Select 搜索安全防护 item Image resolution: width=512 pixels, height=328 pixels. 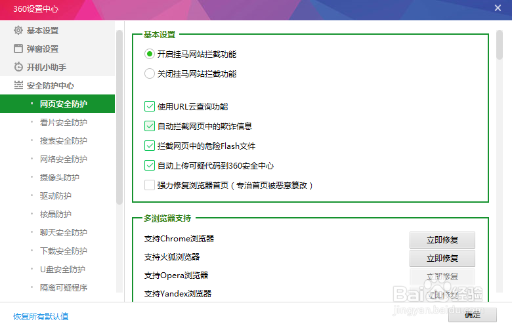tap(58, 140)
